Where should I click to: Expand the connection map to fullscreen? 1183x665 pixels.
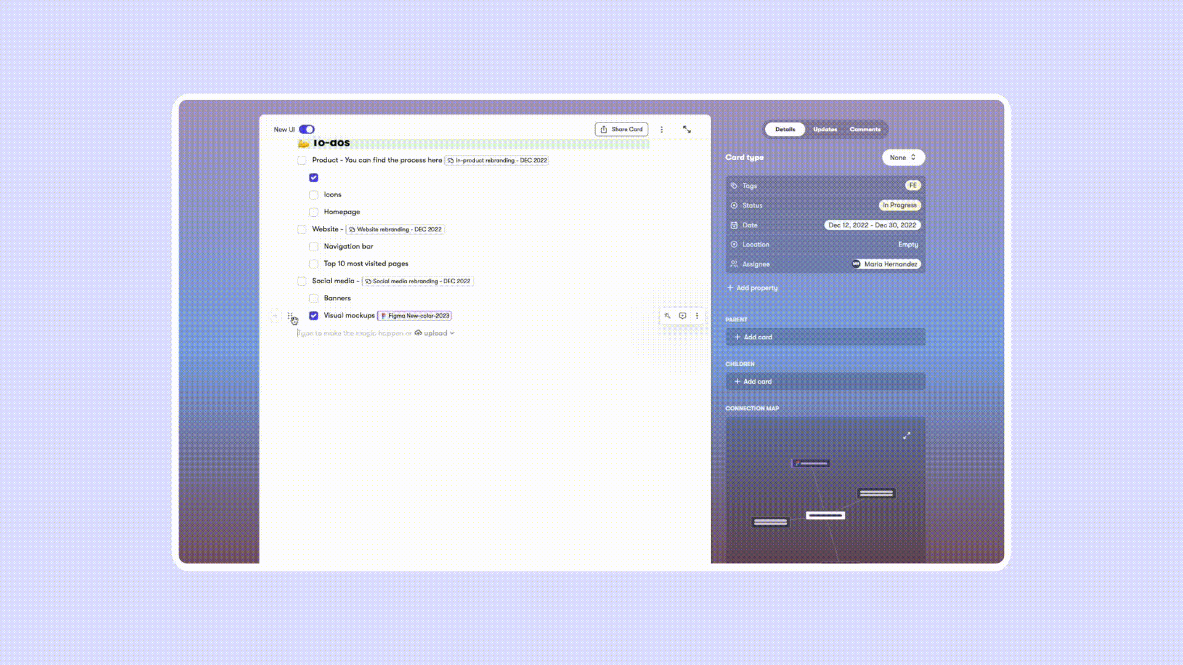(906, 436)
